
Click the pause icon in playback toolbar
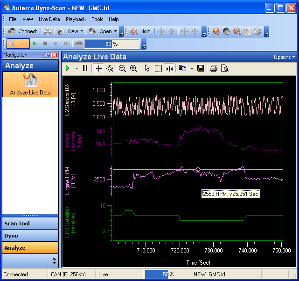(66, 43)
